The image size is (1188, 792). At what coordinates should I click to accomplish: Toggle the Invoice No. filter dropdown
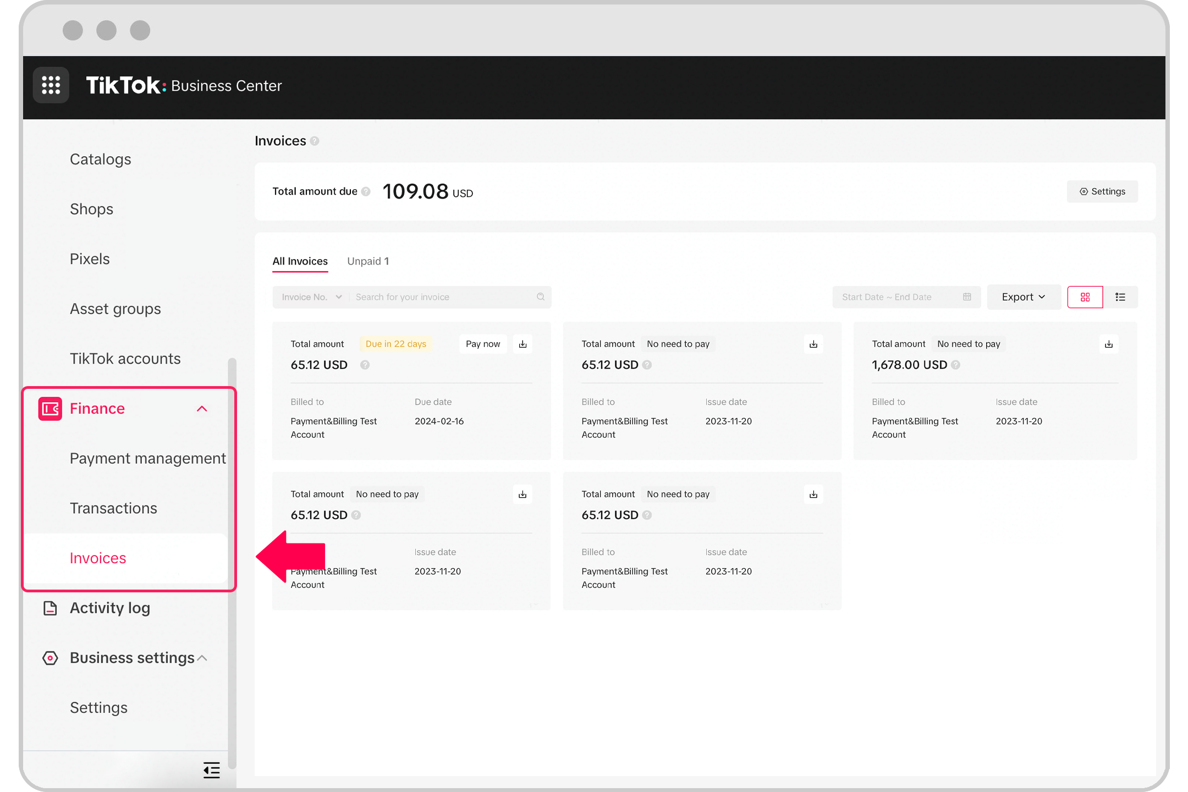click(x=310, y=297)
